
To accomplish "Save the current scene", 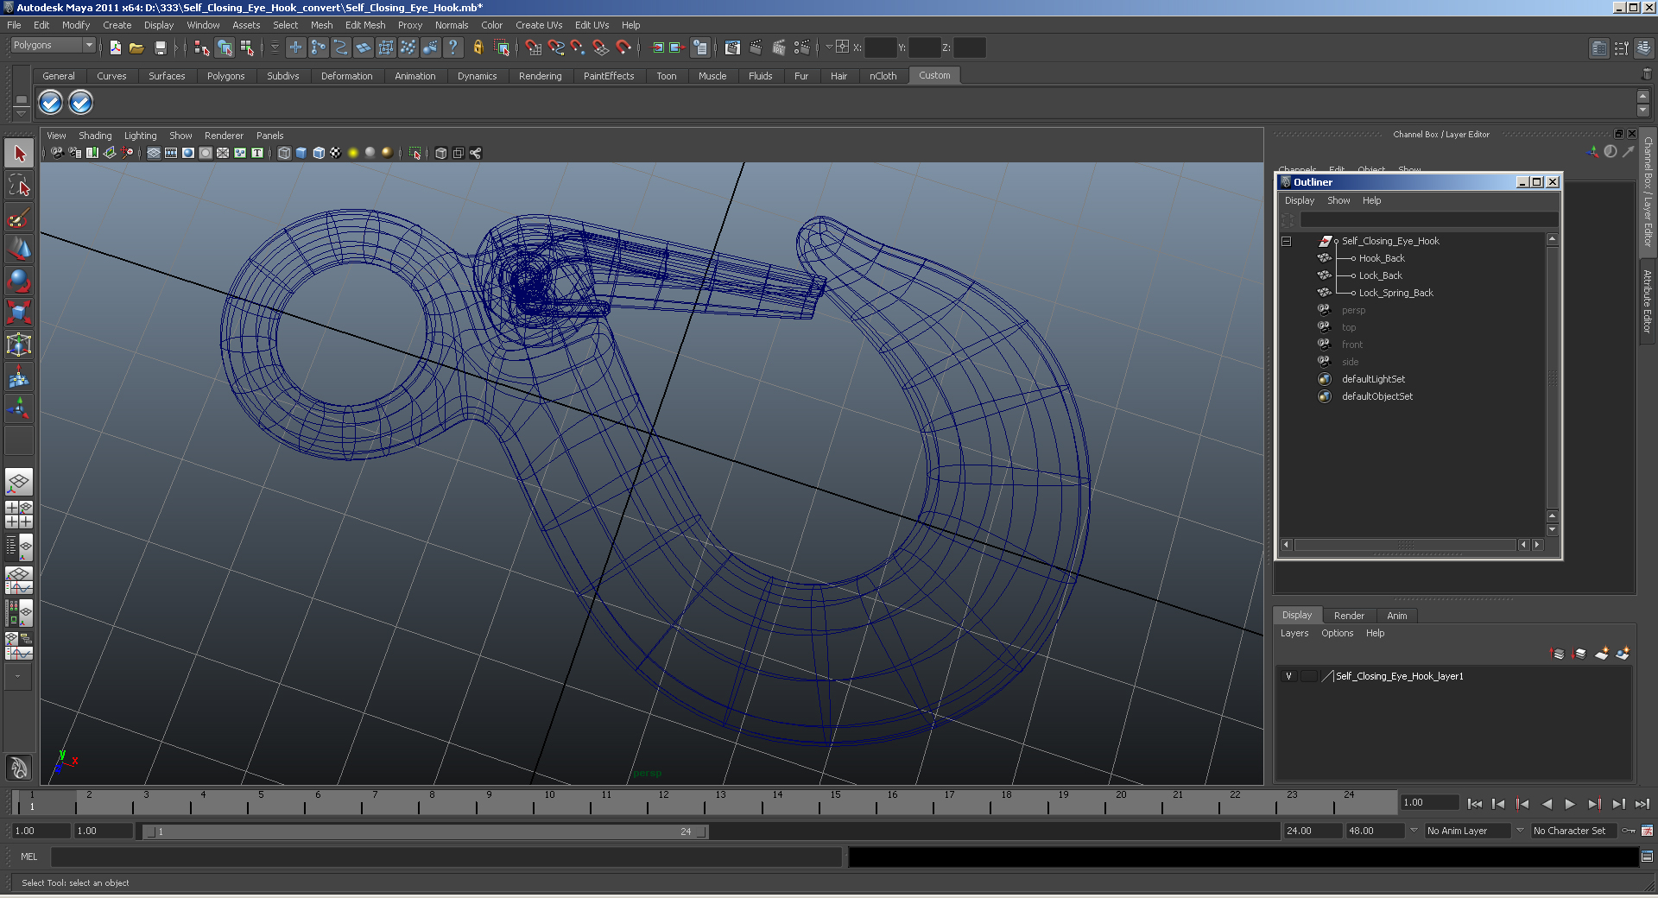I will point(160,47).
